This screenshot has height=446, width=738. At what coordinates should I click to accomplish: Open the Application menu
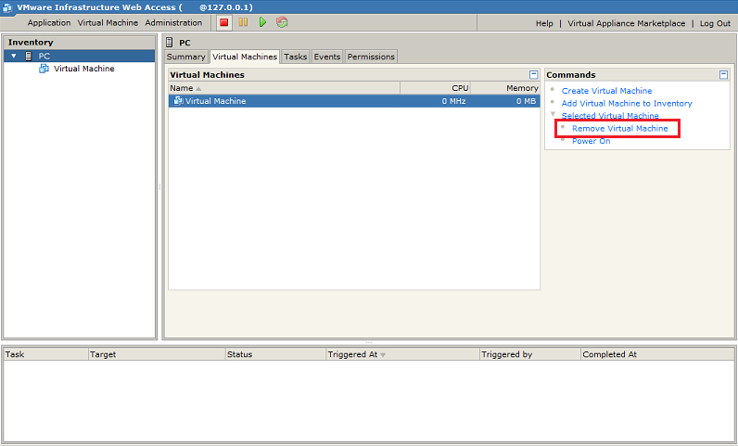tap(49, 23)
